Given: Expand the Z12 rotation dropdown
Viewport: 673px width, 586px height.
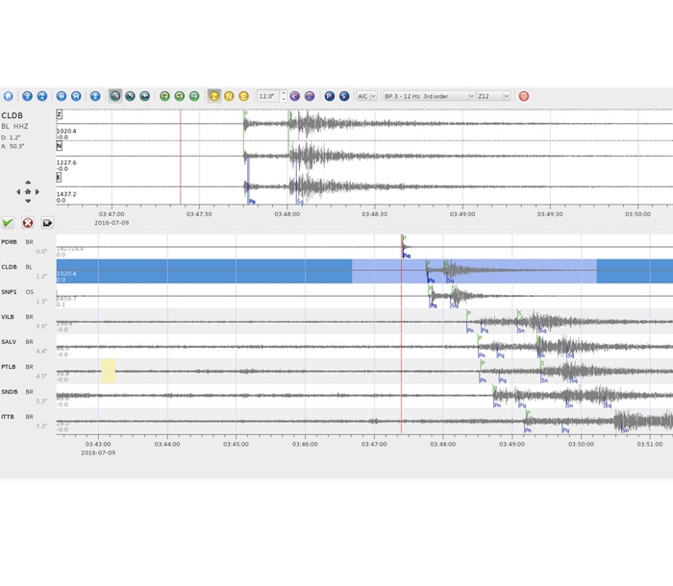Looking at the screenshot, I should pyautogui.click(x=494, y=96).
